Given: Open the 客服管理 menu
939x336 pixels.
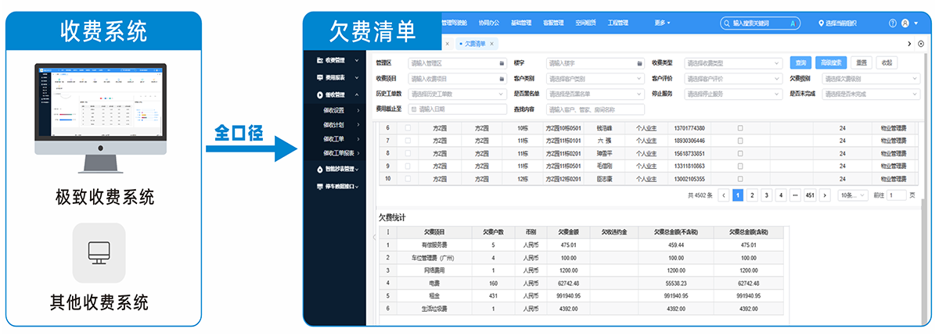Looking at the screenshot, I should tap(553, 23).
